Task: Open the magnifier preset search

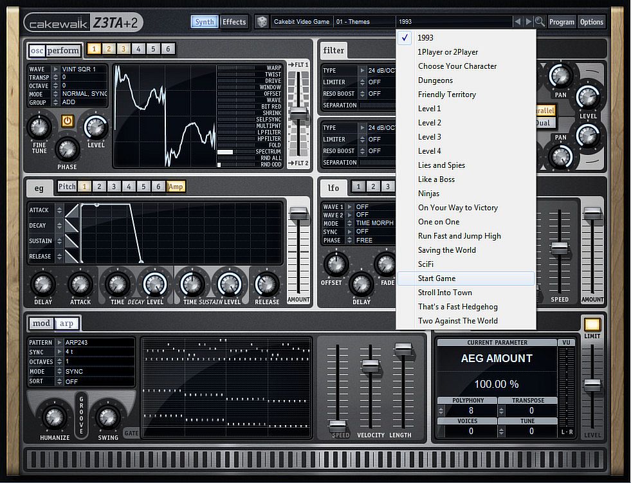Action: 540,22
